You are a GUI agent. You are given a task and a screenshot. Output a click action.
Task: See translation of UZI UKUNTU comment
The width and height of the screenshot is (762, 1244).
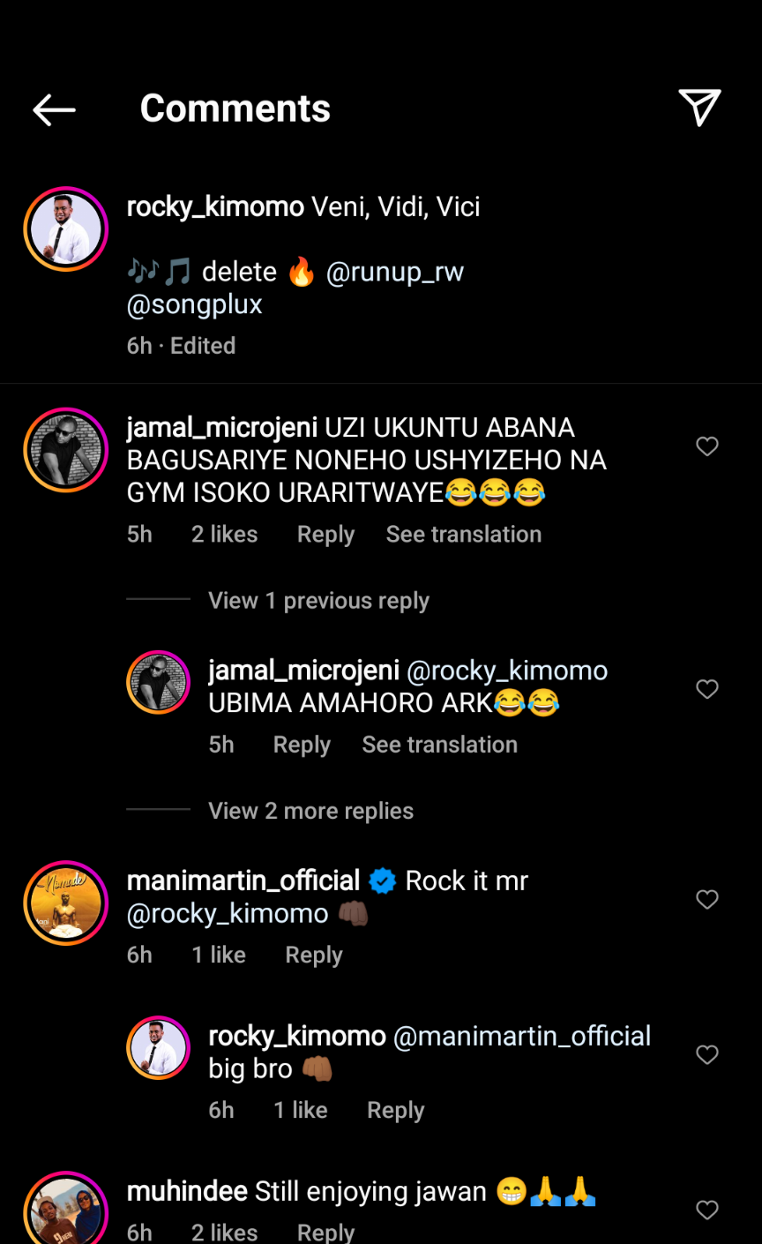click(463, 535)
